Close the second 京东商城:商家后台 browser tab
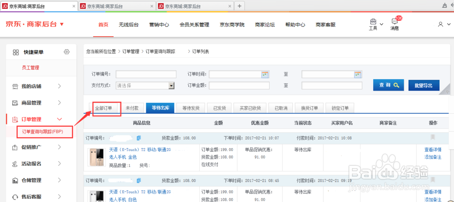The image size is (454, 202). 152,6
